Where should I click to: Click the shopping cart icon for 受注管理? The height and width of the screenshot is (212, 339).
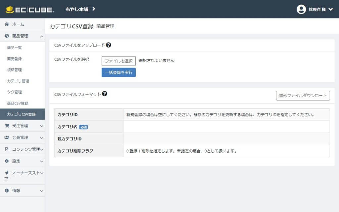[7, 126]
